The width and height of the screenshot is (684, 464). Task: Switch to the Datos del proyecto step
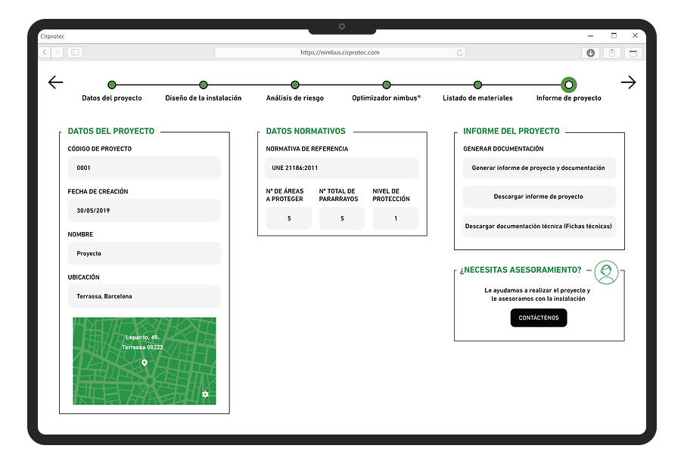(x=112, y=85)
